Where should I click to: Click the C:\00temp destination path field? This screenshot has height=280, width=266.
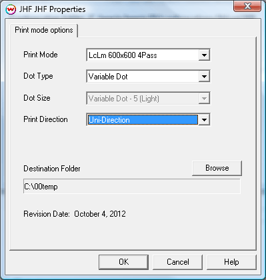tap(132, 186)
